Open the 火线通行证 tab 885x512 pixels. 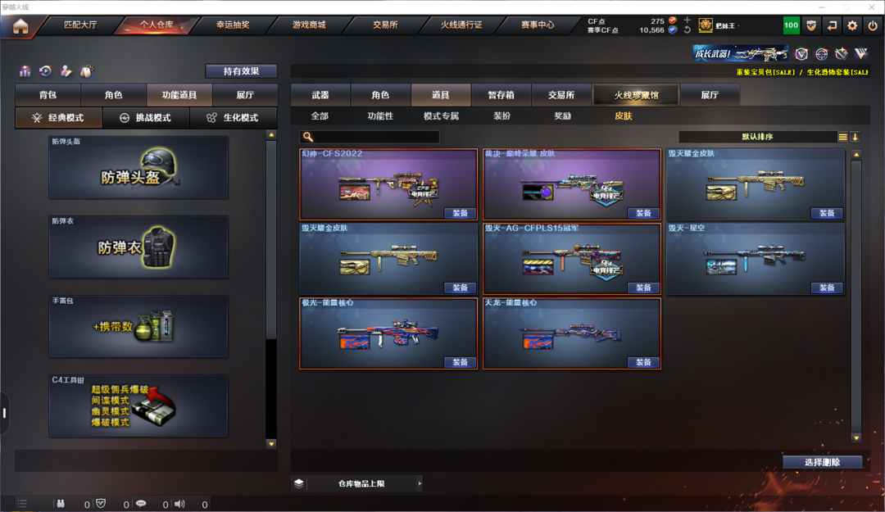tap(461, 25)
